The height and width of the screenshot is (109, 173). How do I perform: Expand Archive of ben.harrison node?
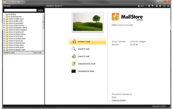(x=4, y=25)
